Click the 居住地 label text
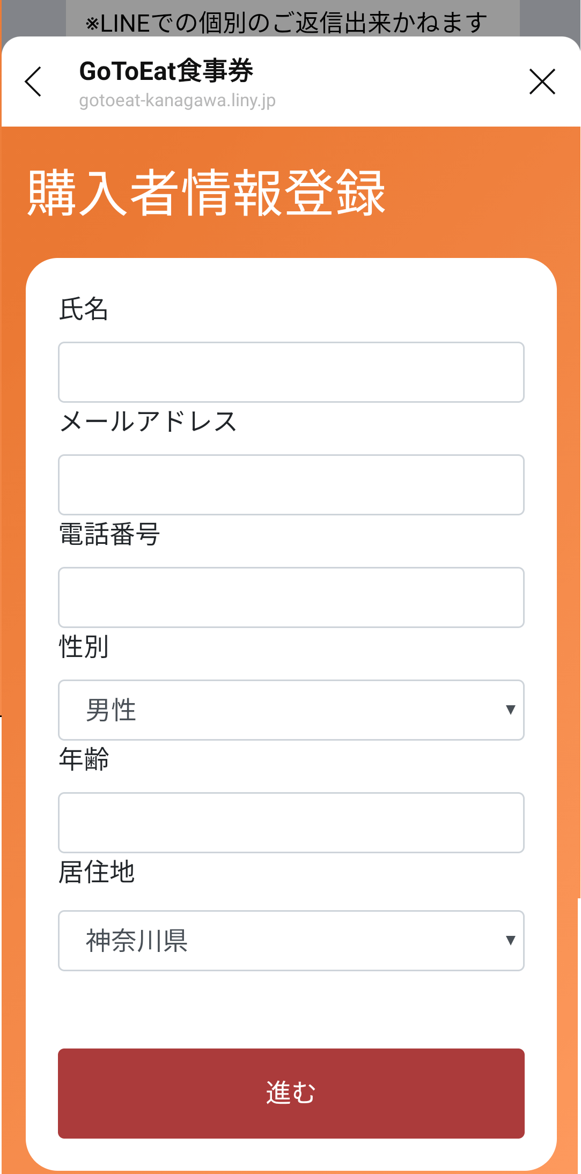 coord(97,873)
